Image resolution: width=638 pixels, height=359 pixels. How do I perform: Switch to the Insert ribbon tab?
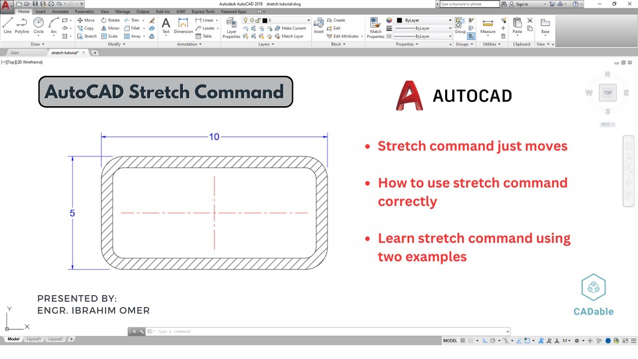(40, 11)
